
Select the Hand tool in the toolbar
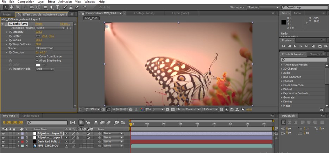pos(11,7)
